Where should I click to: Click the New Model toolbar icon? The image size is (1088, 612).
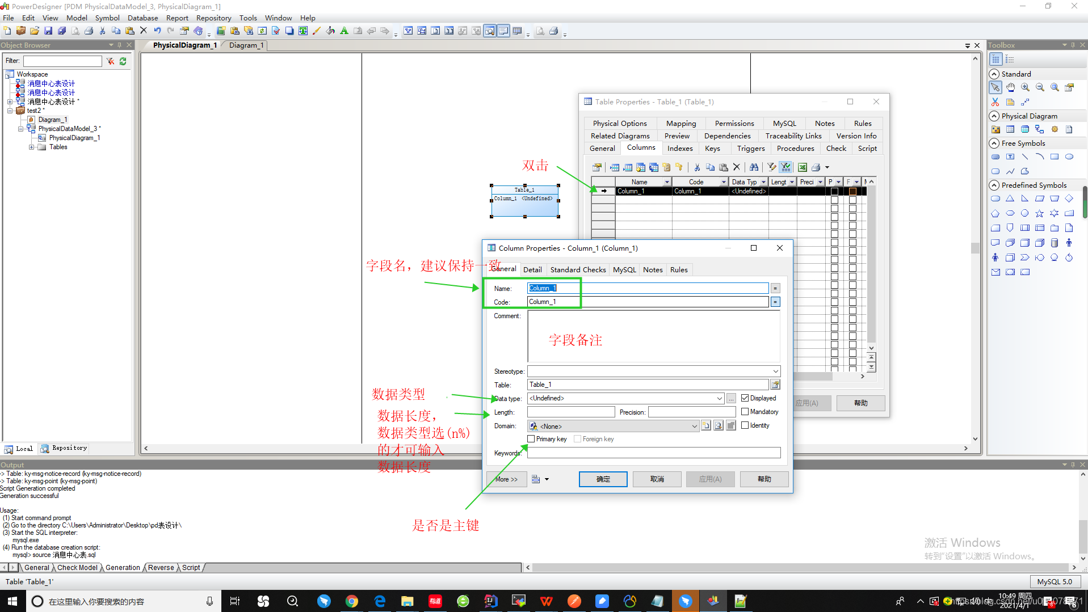(7, 31)
